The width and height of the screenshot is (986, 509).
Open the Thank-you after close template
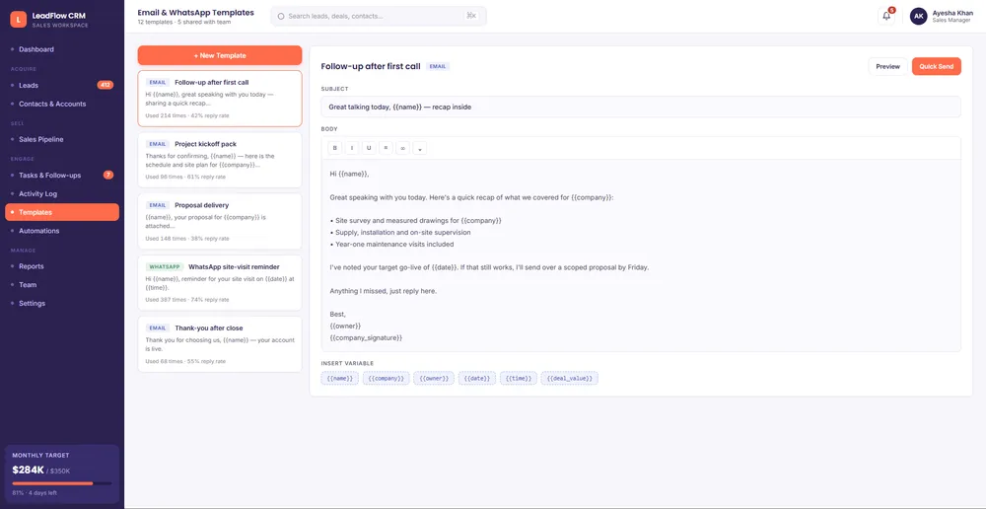click(x=220, y=344)
